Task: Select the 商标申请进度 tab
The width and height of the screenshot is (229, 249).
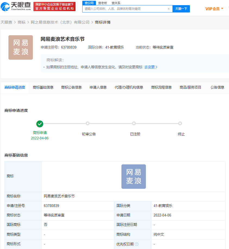Action: point(15,88)
